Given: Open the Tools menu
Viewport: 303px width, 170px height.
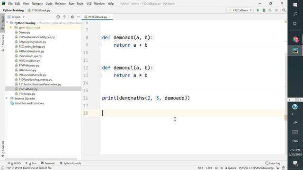Looking at the screenshot, I should [x=80, y=4].
